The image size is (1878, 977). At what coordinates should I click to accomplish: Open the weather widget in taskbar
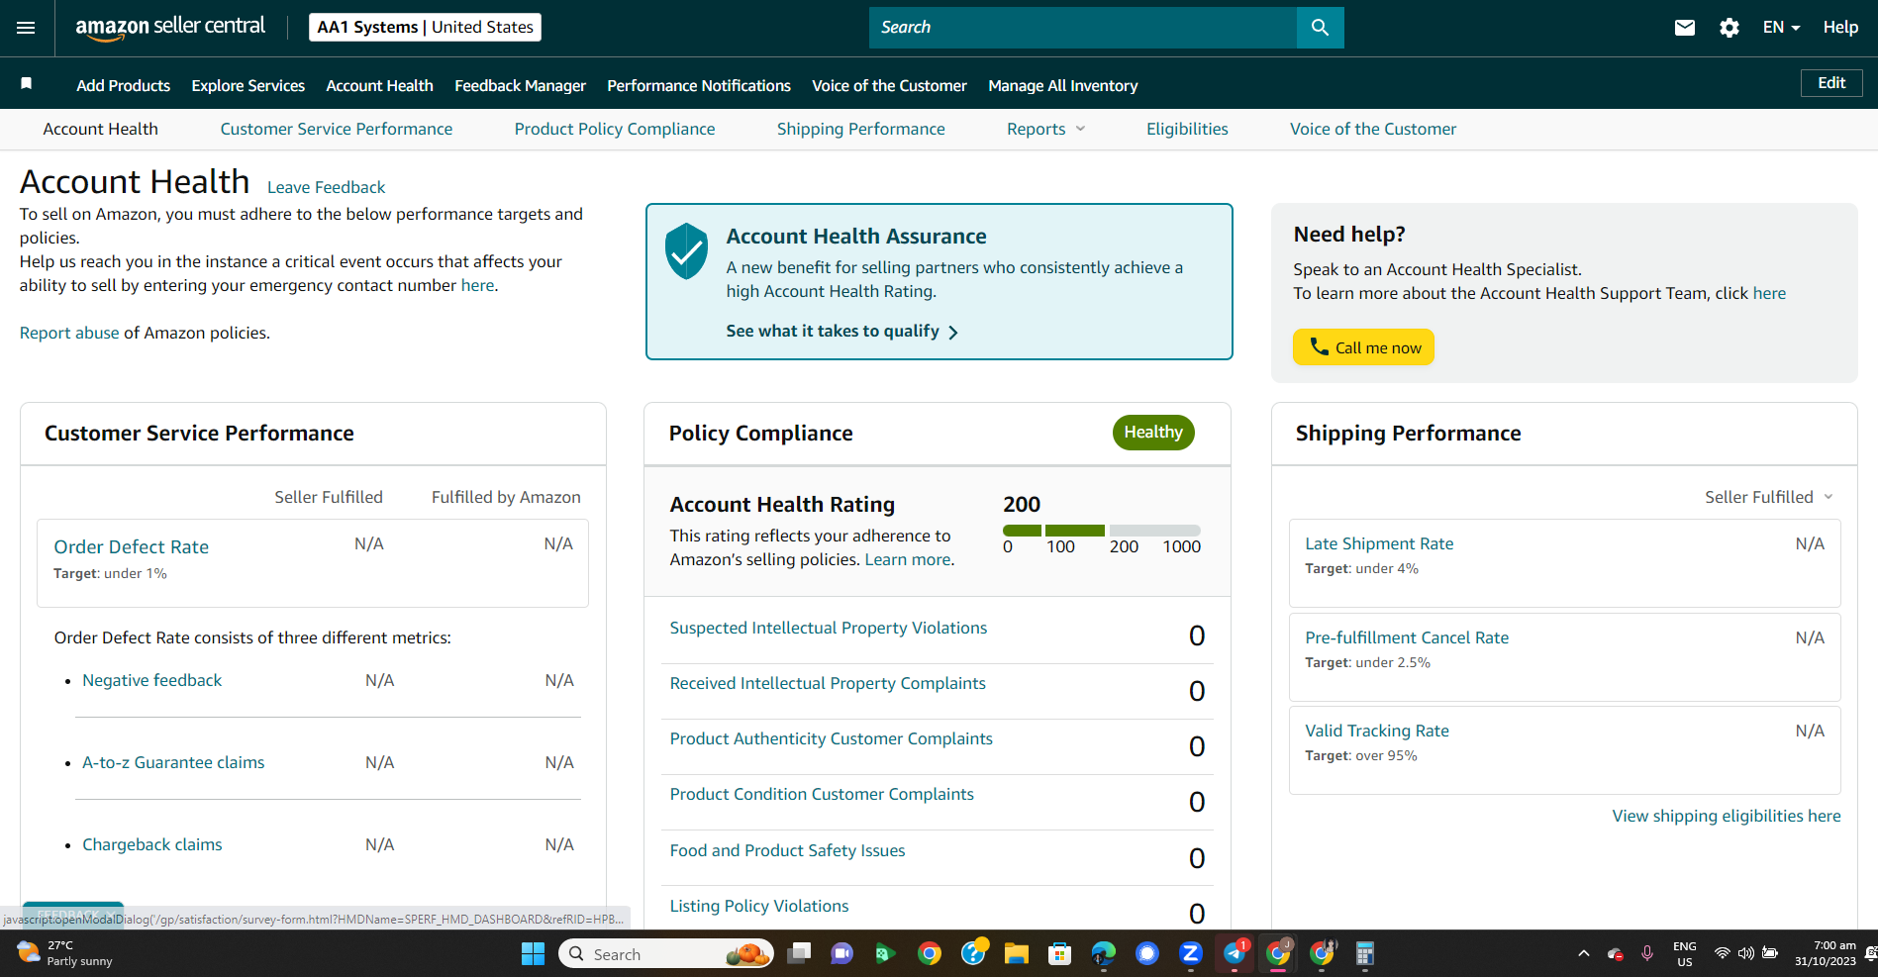[x=65, y=953]
